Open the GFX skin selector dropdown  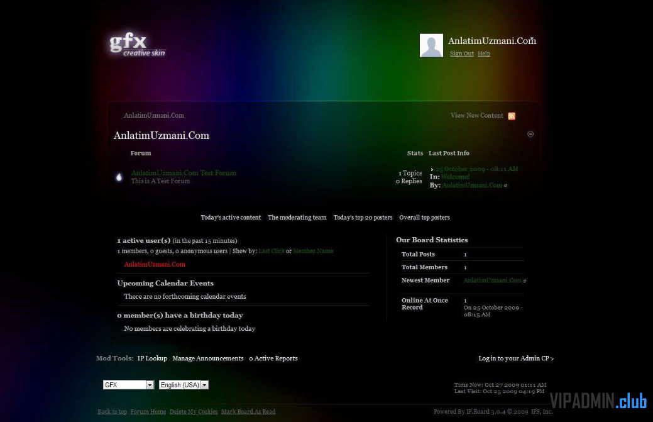pyautogui.click(x=128, y=385)
